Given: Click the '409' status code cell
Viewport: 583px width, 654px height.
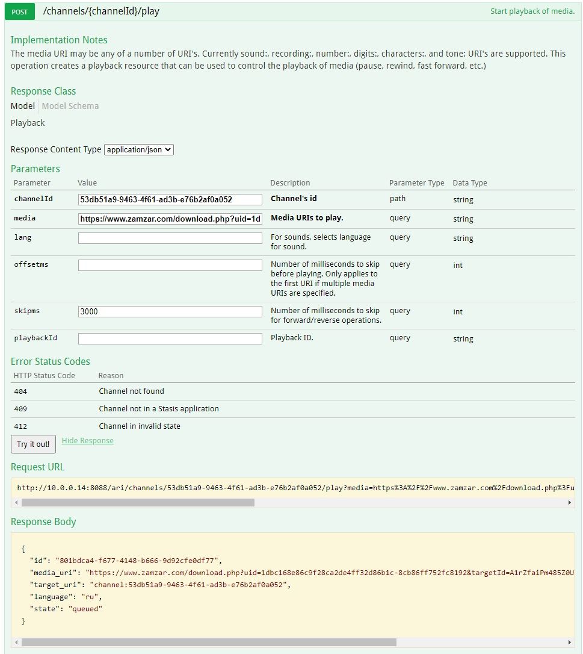Looking at the screenshot, I should click(x=20, y=409).
